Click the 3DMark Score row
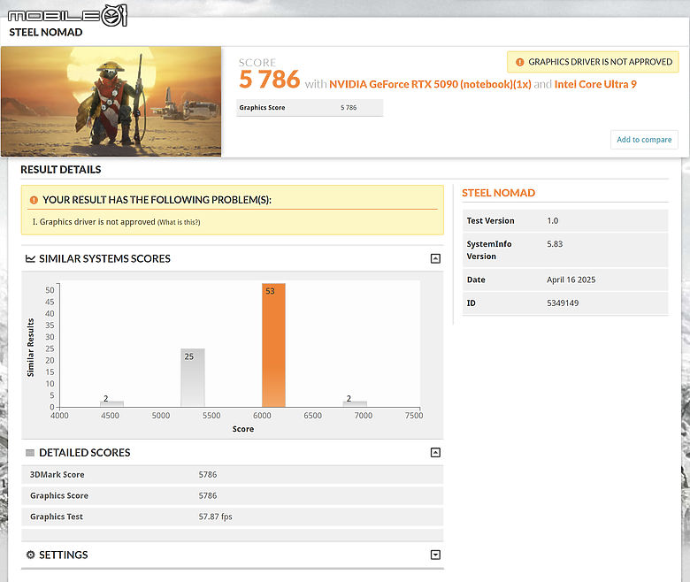Viewport: 690px width, 582px height. coord(232,475)
